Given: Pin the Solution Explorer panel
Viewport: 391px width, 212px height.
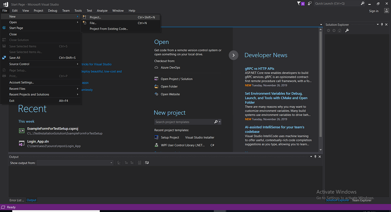Looking at the screenshot, I should point(382,25).
